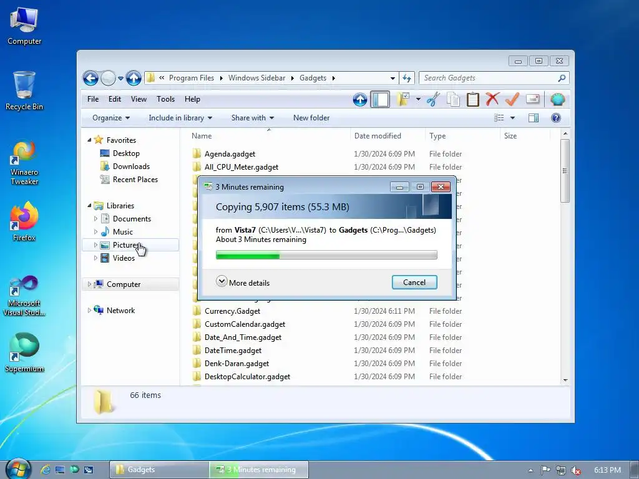The height and width of the screenshot is (479, 639).
Task: Click the envelope Email icon
Action: pos(533,99)
